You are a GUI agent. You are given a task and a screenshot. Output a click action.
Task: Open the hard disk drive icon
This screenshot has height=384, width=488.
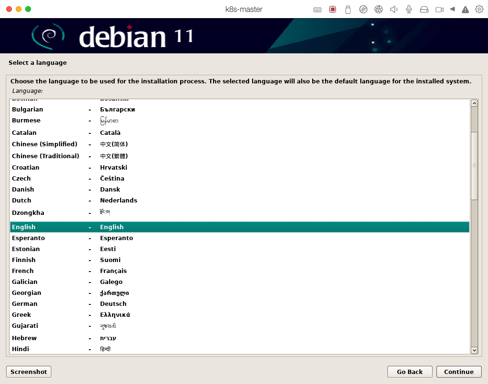tap(424, 10)
